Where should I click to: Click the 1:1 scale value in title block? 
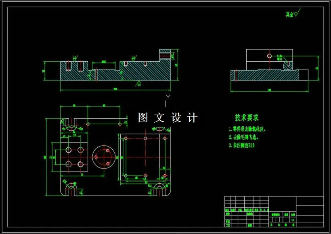pyautogui.click(x=293, y=220)
